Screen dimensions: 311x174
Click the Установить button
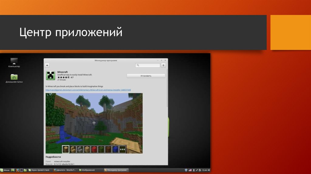tap(146, 76)
